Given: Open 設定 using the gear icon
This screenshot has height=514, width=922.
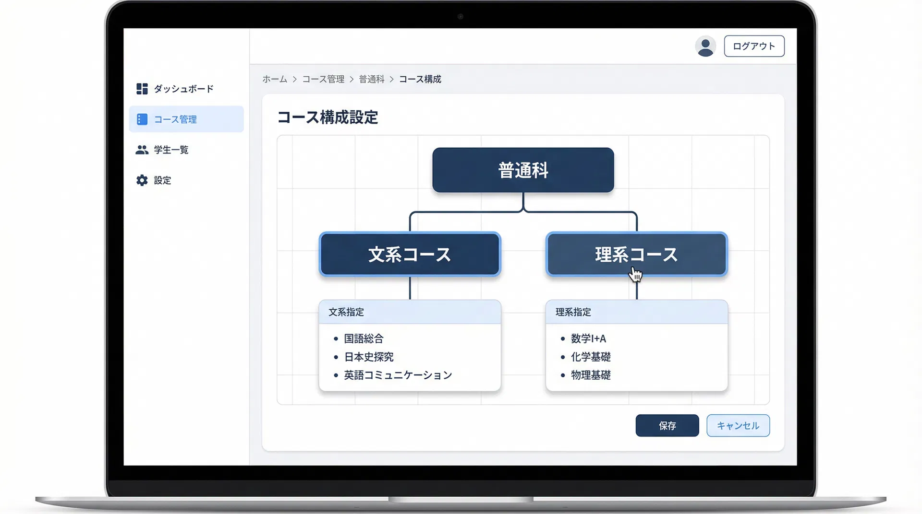Looking at the screenshot, I should (x=142, y=180).
